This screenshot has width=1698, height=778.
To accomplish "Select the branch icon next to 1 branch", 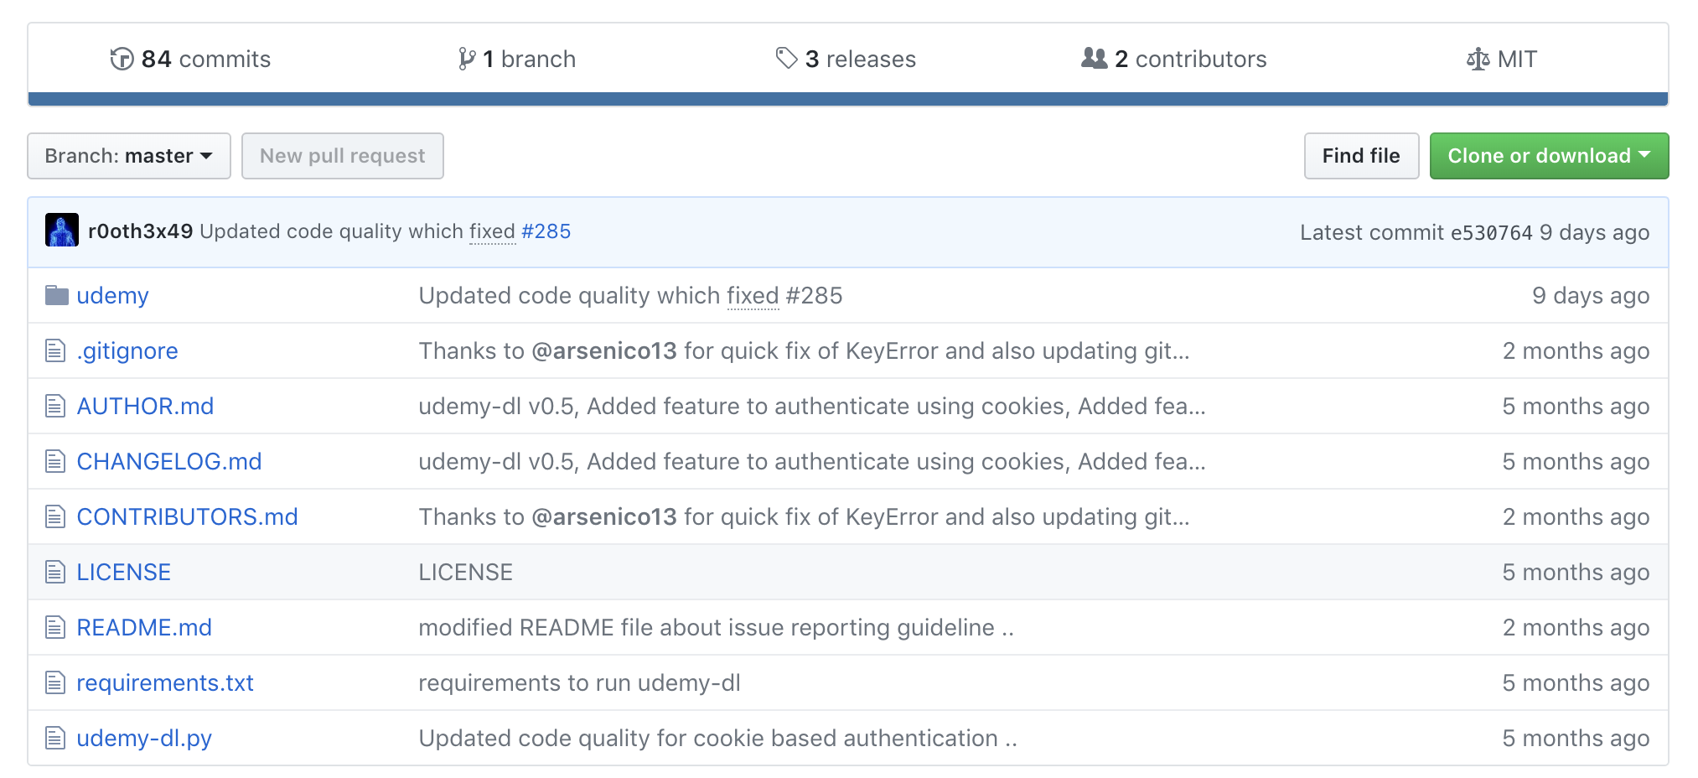I will coord(467,59).
